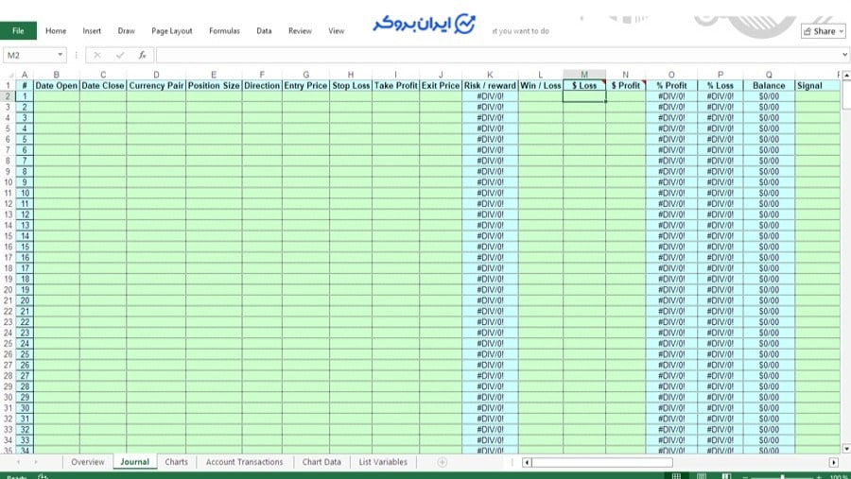Add a new sheet with plus icon
Viewport: 851px width, 479px height.
click(442, 462)
